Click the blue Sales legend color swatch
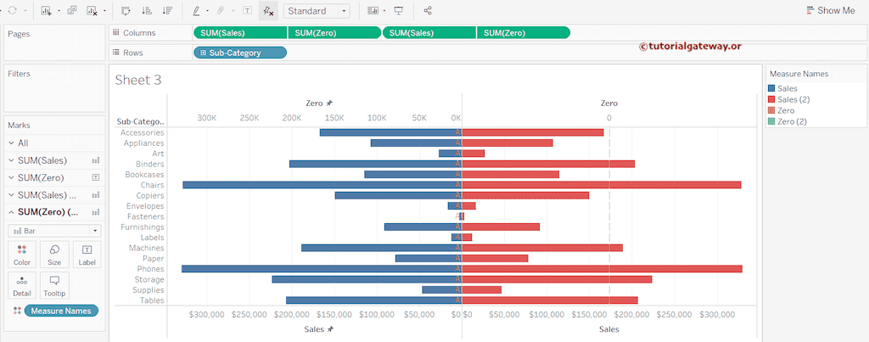Image resolution: width=869 pixels, height=342 pixels. 771,87
